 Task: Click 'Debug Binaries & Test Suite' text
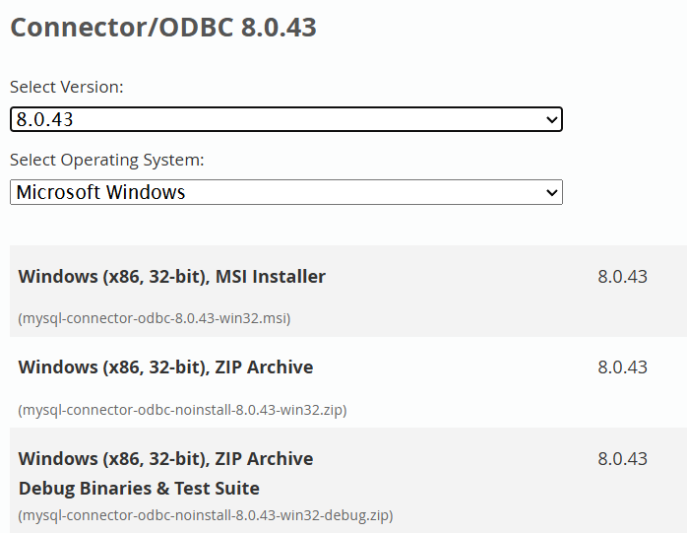pos(139,489)
